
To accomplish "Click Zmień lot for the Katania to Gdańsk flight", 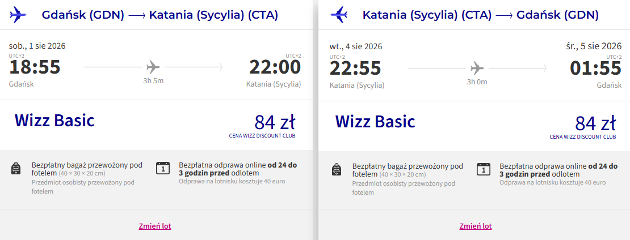I will point(475,226).
